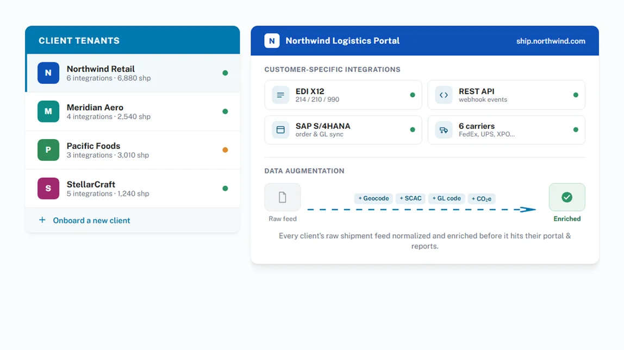Screen dimensions: 624x350
Task: Open the StellarCraft tenant row
Action: (133, 189)
